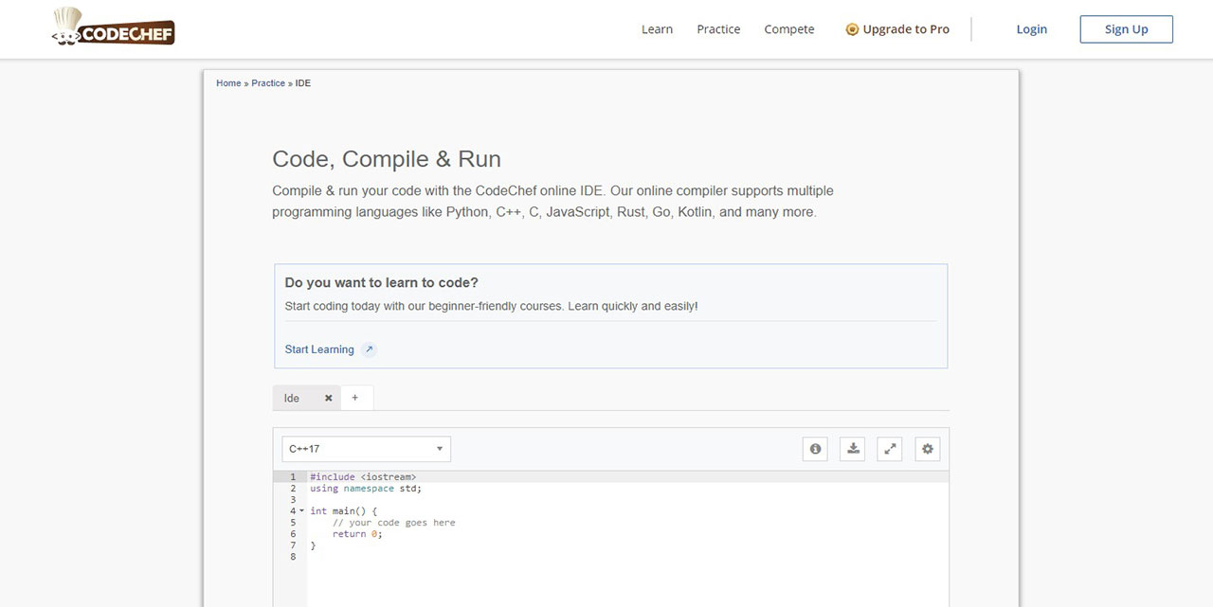
Task: Add a new IDE tab with plus
Action: pos(355,398)
